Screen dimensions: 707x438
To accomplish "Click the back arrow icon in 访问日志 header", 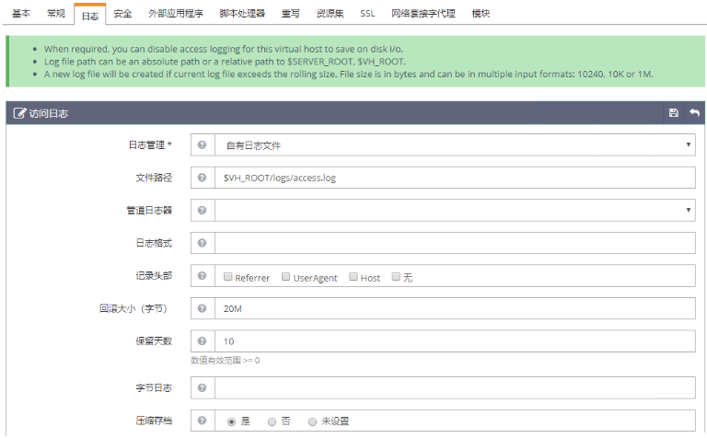I will pyautogui.click(x=694, y=112).
